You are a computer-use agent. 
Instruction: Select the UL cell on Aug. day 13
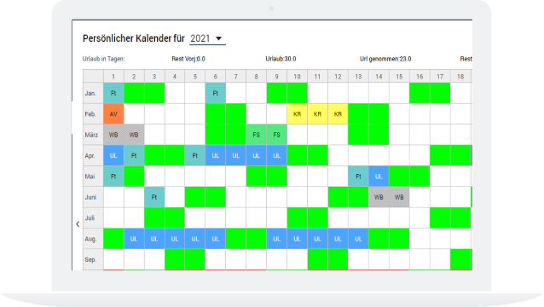point(358,239)
